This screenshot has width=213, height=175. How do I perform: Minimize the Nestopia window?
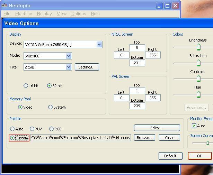159,6
